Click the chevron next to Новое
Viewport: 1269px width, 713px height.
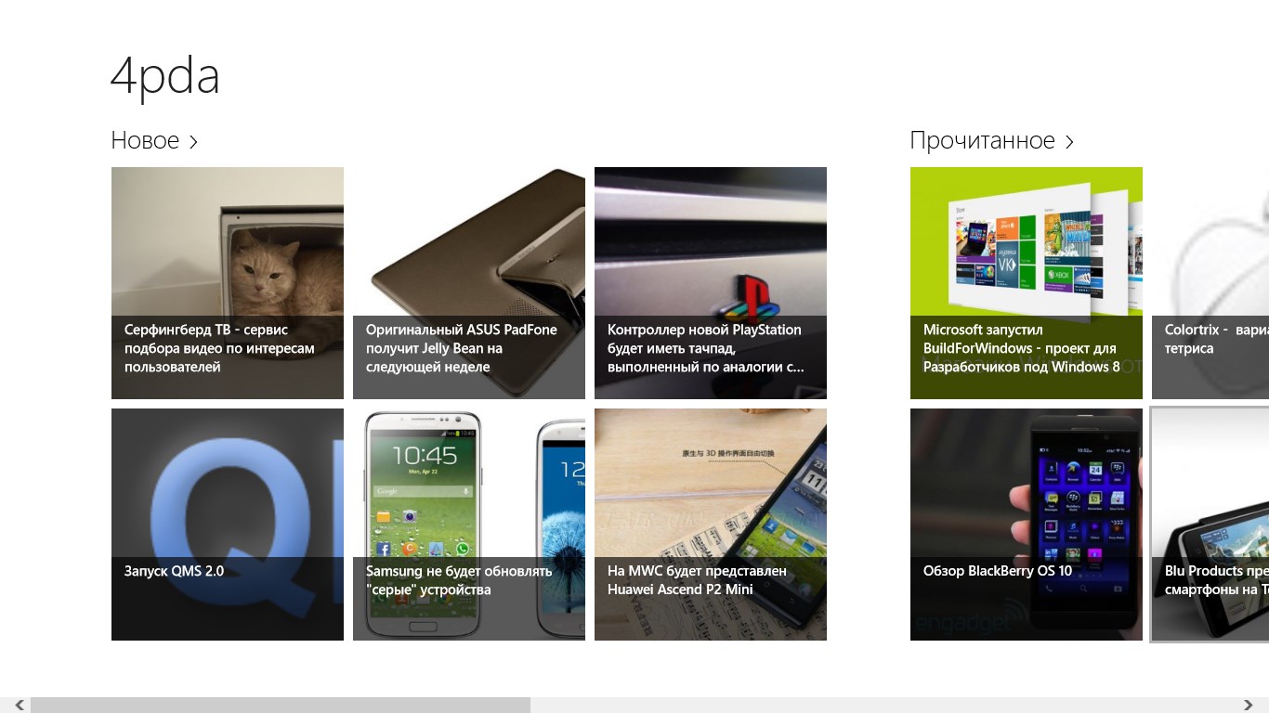[x=193, y=142]
